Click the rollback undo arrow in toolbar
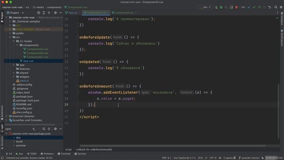The height and width of the screenshot is (160, 284). click(x=269, y=7)
